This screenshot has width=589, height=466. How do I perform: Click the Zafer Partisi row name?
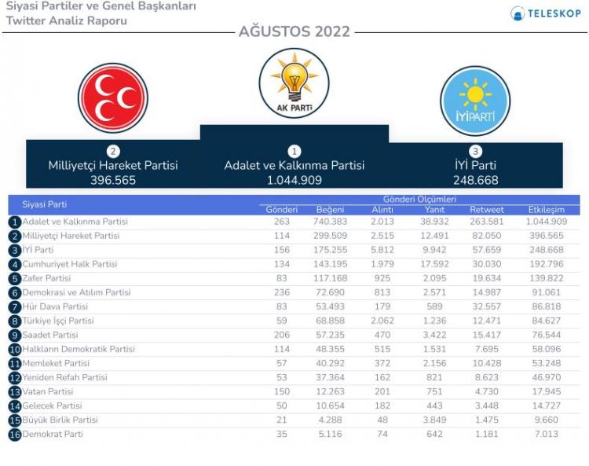click(x=46, y=278)
